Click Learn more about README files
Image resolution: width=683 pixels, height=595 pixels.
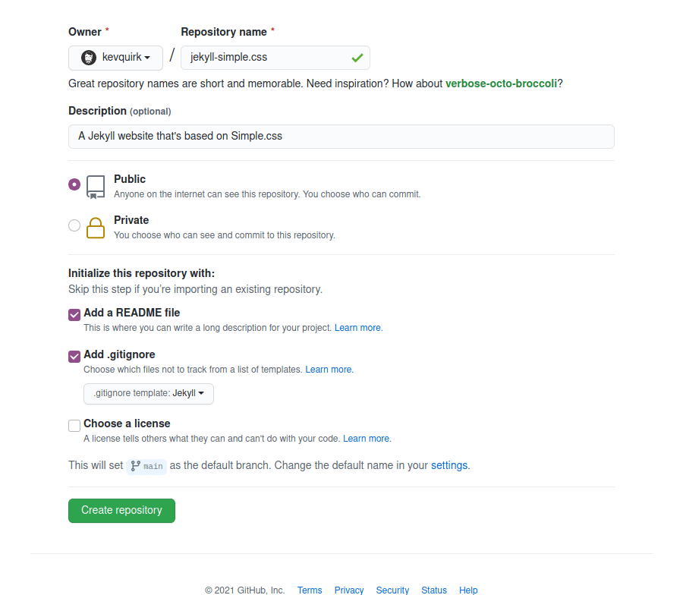(x=357, y=327)
